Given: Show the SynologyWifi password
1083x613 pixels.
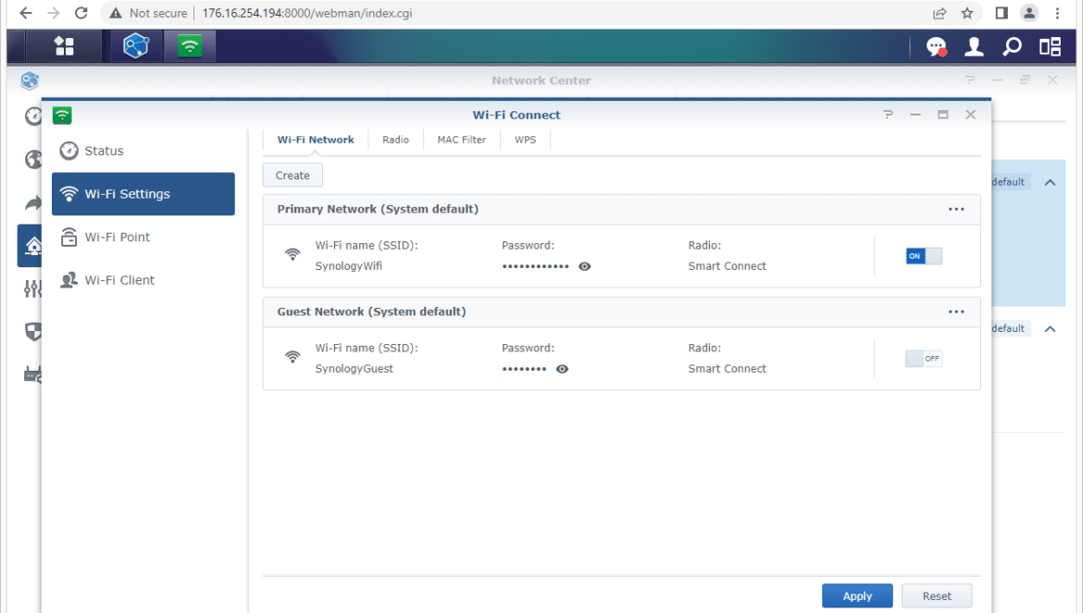Looking at the screenshot, I should click(x=584, y=266).
